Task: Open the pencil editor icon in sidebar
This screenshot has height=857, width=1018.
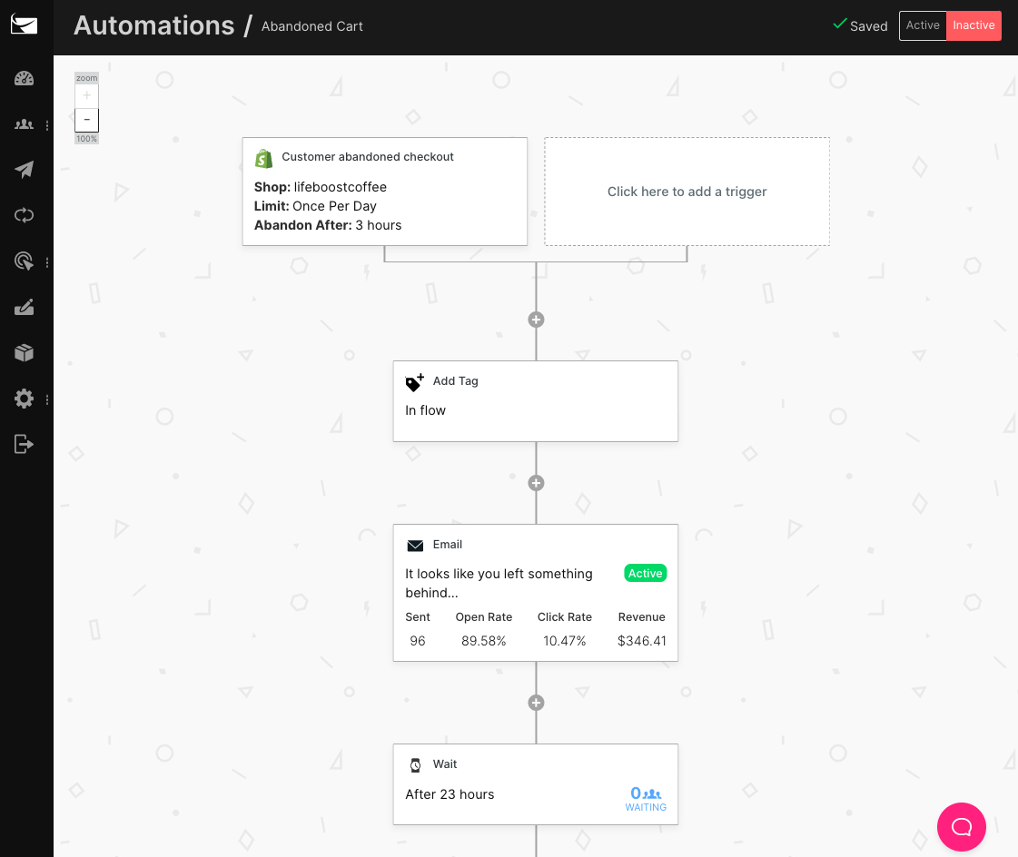Action: (x=24, y=307)
